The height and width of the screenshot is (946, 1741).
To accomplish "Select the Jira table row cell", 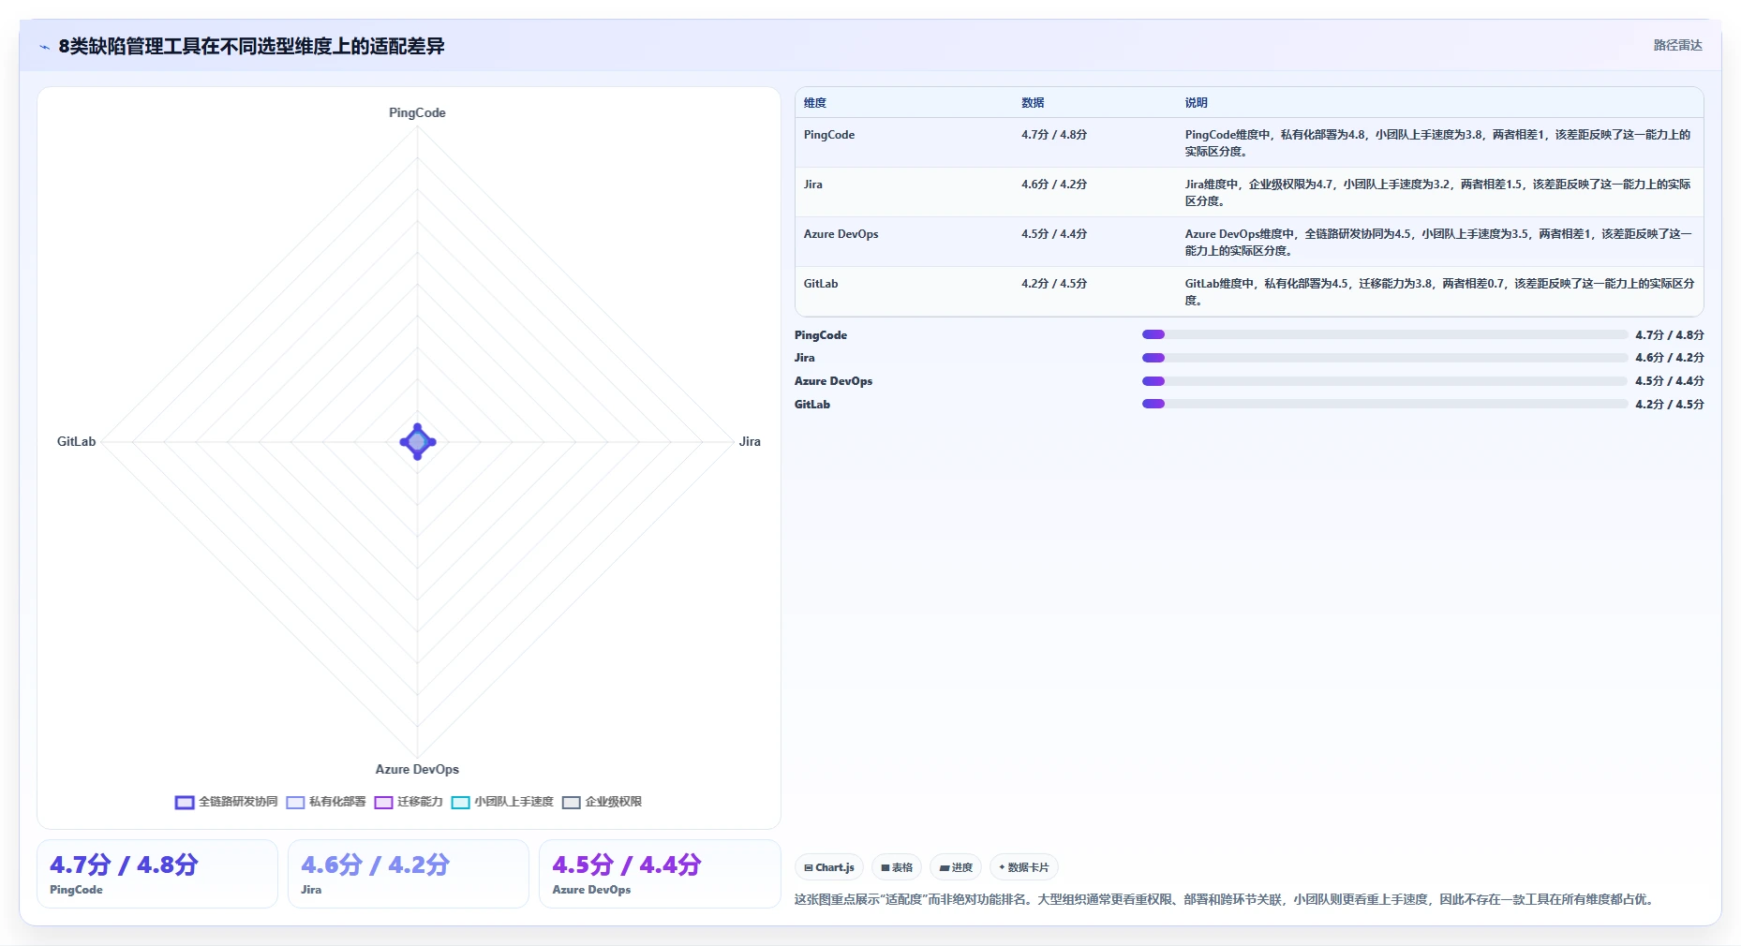I will click(x=813, y=185).
